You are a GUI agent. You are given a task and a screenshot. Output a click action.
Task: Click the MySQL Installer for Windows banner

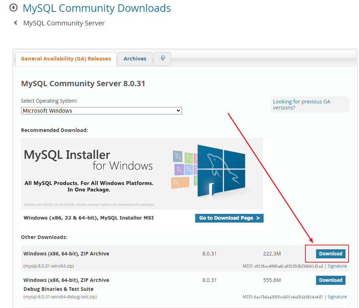coord(142,173)
